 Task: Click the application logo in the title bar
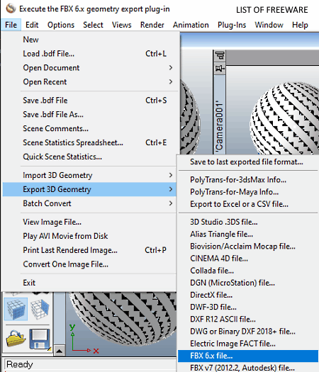11,9
